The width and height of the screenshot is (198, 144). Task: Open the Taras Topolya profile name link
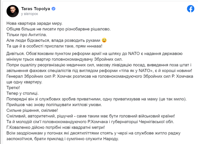point(36,9)
